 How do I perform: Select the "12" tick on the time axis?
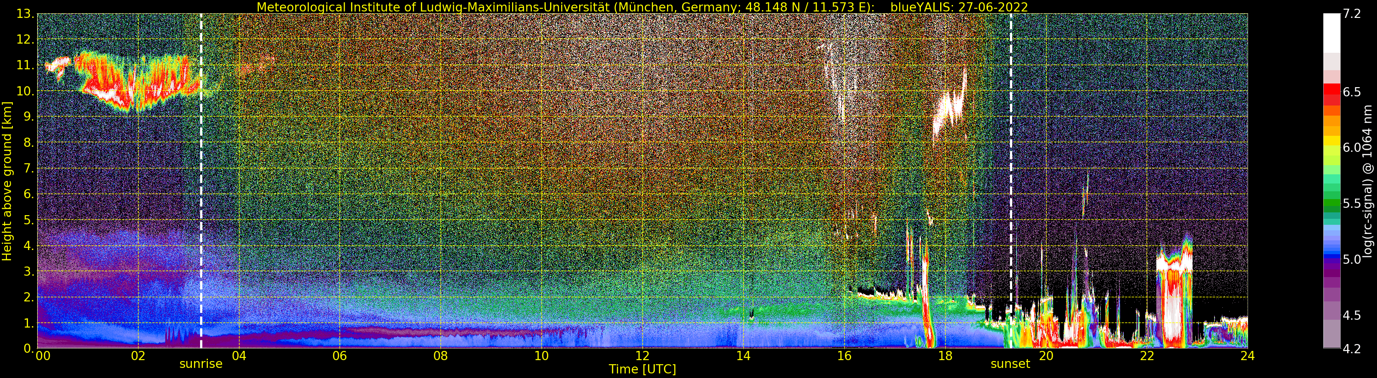[x=642, y=356]
